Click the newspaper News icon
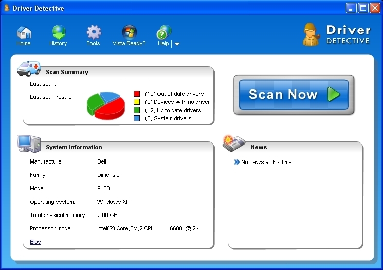 pos(234,143)
